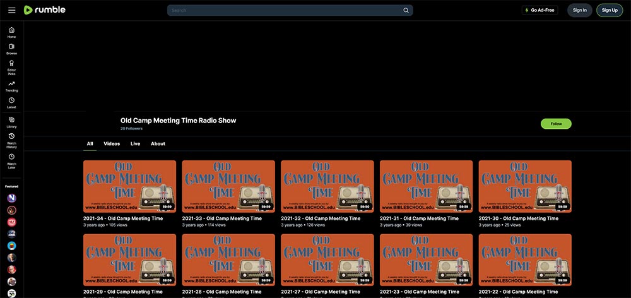Image resolution: width=631 pixels, height=298 pixels.
Task: Click the Go Ad-Free button
Action: [540, 10]
